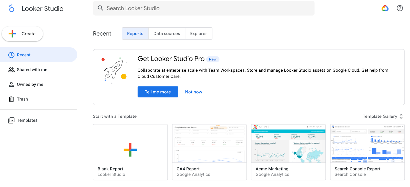Click the Tell me more button
This screenshot has width=410, height=187.
pos(158,92)
